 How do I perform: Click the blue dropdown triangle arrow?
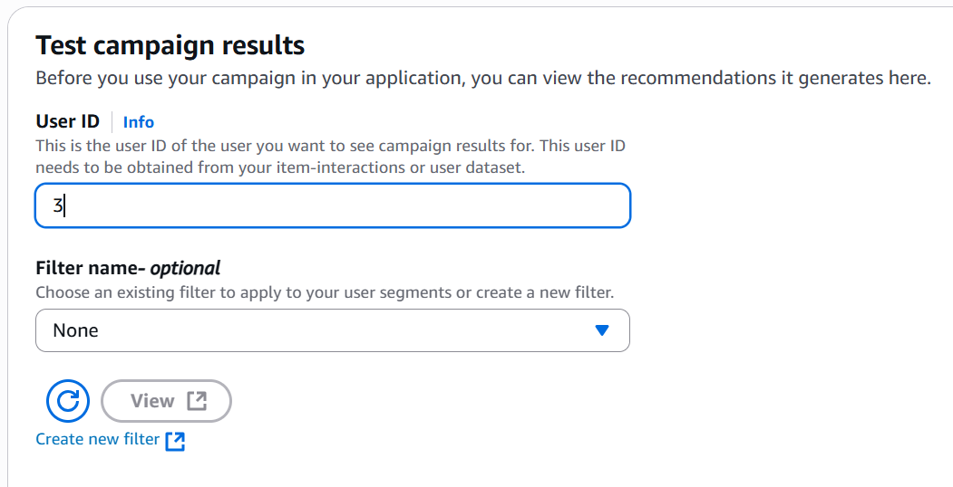coord(601,330)
